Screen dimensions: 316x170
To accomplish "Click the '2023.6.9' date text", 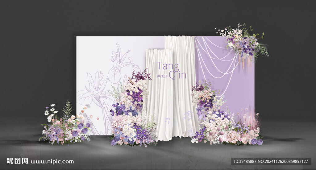I will 162,76.
